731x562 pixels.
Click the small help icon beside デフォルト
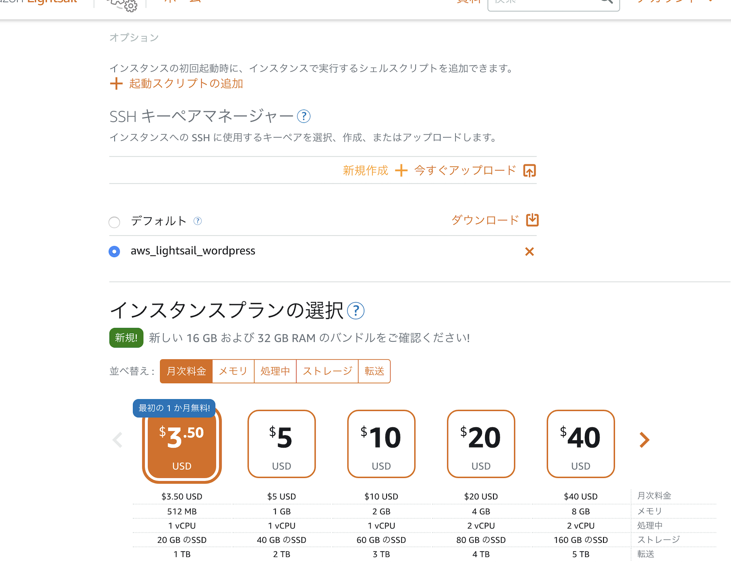(x=198, y=221)
